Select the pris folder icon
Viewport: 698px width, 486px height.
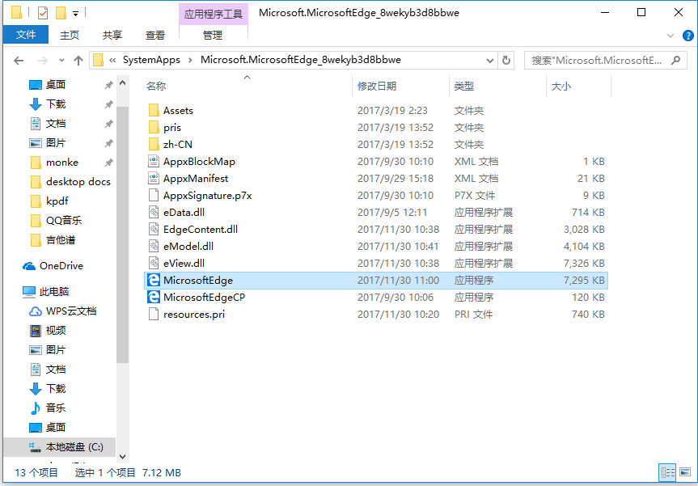pos(154,127)
